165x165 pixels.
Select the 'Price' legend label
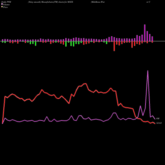click(x=5, y=7)
